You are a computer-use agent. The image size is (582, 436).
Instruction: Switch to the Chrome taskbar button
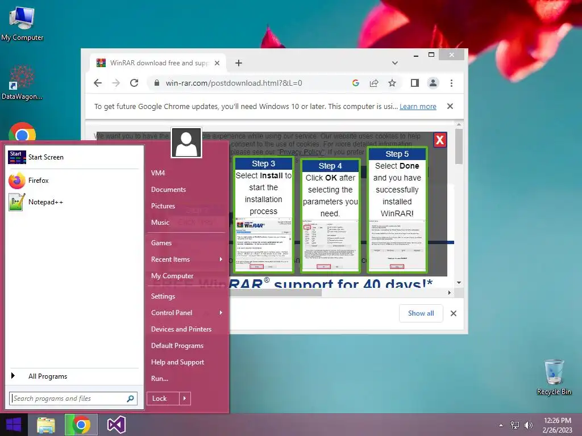click(81, 425)
